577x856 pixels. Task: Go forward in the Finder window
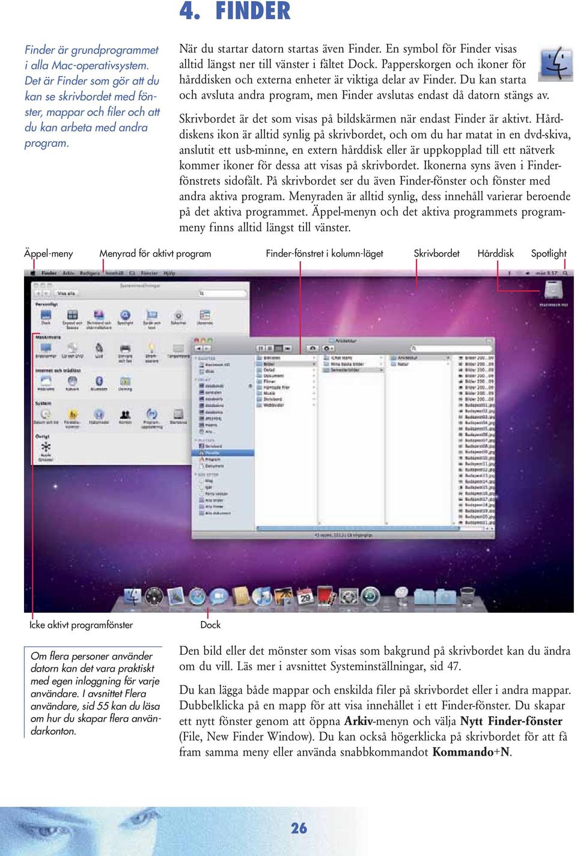[208, 348]
